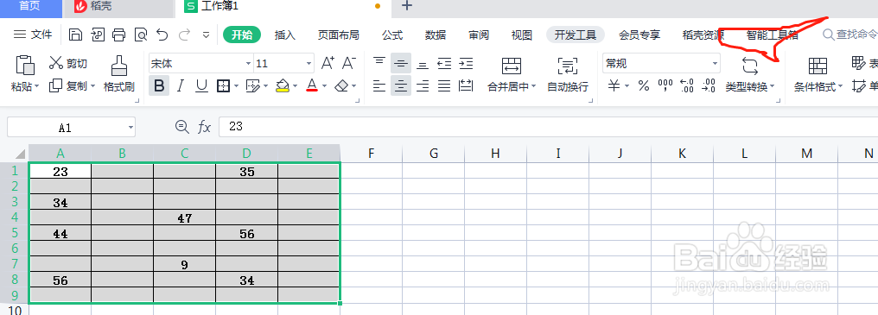Switch to the 数据 ribbon tab
878x315 pixels.
tap(436, 35)
